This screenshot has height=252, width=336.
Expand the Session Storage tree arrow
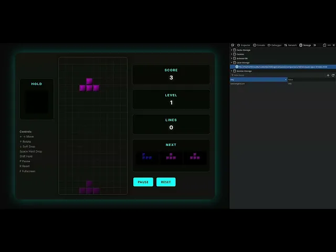click(232, 71)
